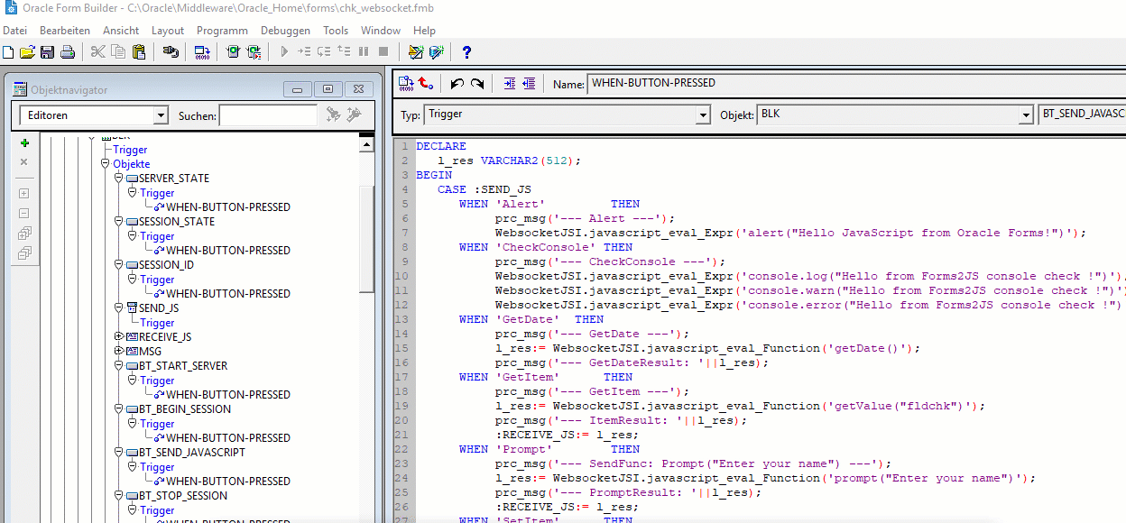The image size is (1126, 523).
Task: Expand the RECEIVE_JS tree node
Action: [x=118, y=336]
